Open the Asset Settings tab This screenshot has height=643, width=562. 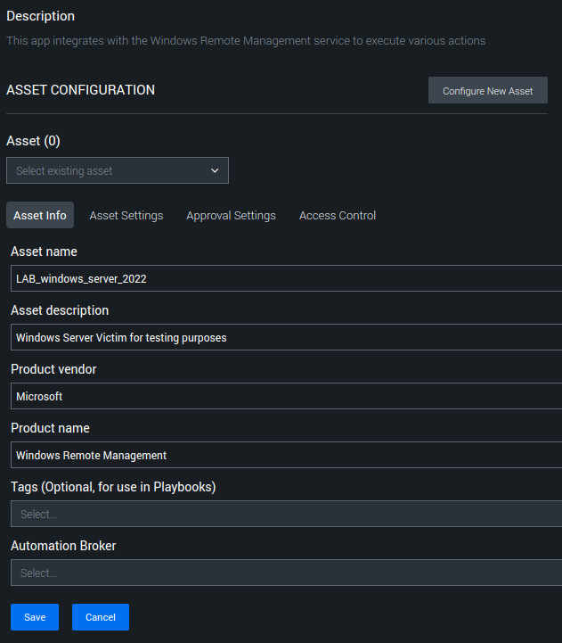tap(126, 215)
